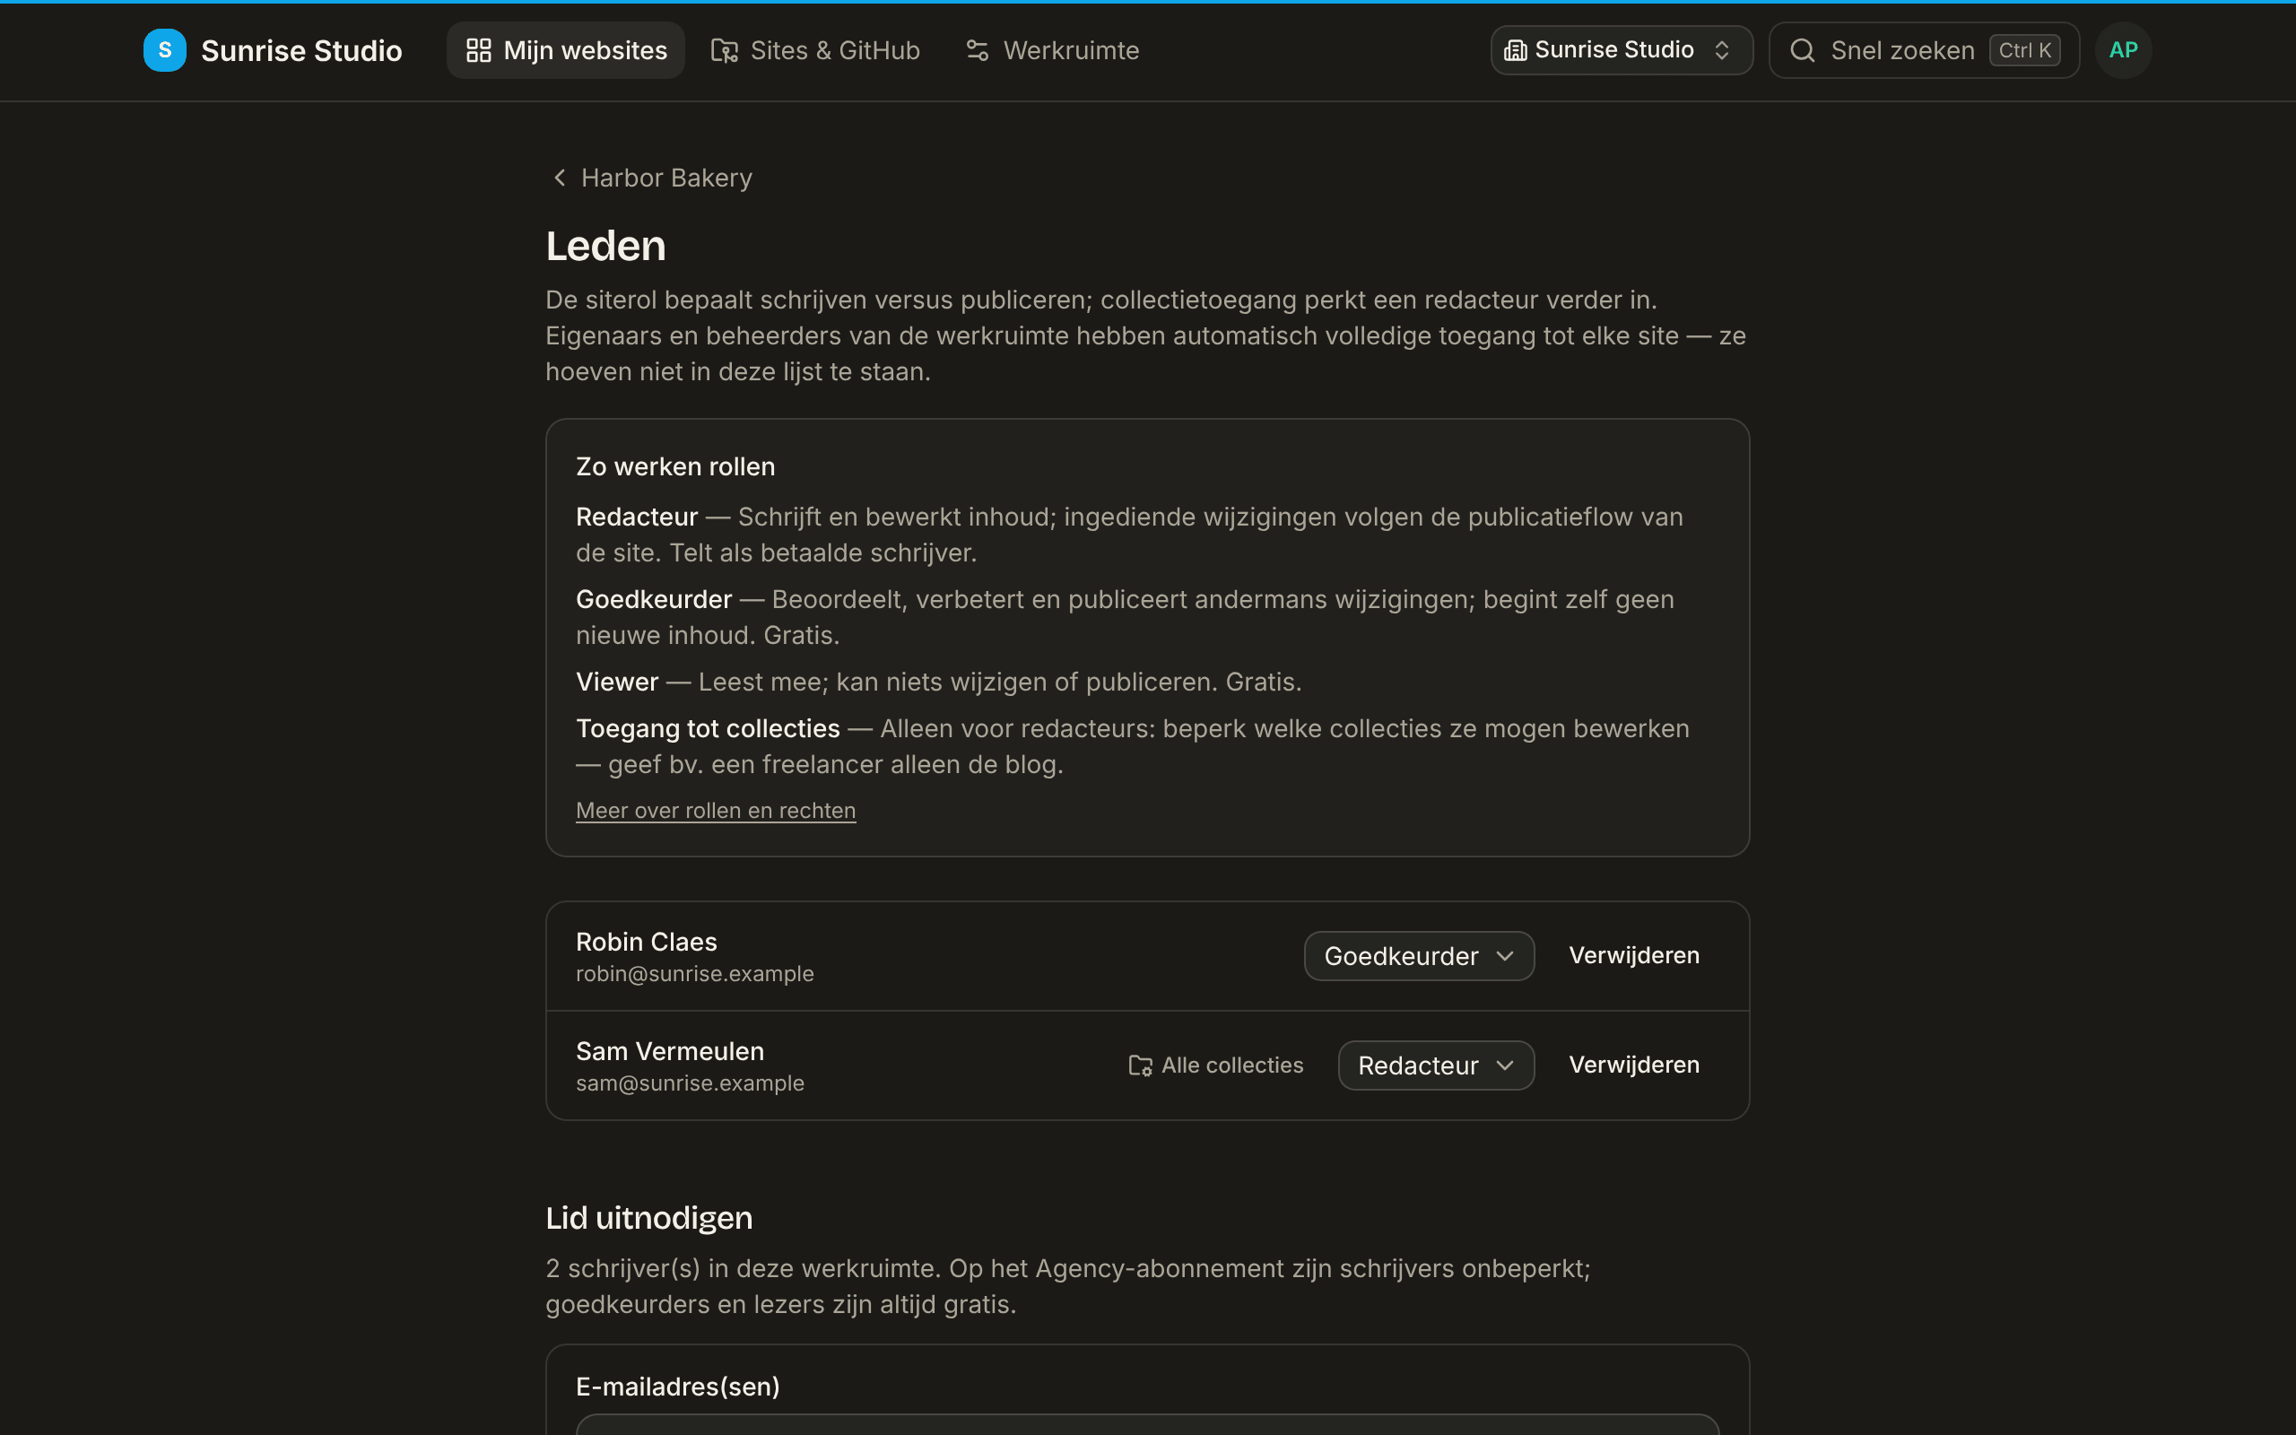Image resolution: width=2296 pixels, height=1435 pixels.
Task: Click the blue Sunrise Studio logo icon
Action: [x=165, y=50]
